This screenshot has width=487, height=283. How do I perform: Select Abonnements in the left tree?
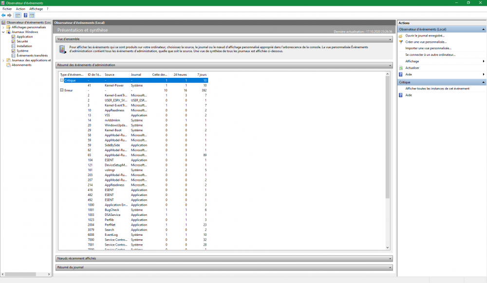click(x=21, y=65)
